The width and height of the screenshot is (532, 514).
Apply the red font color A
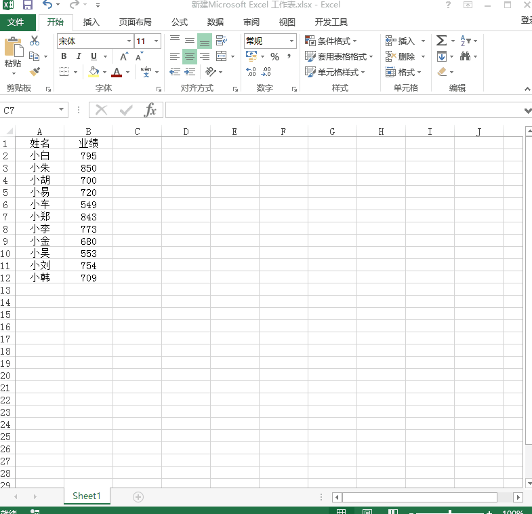pos(117,72)
